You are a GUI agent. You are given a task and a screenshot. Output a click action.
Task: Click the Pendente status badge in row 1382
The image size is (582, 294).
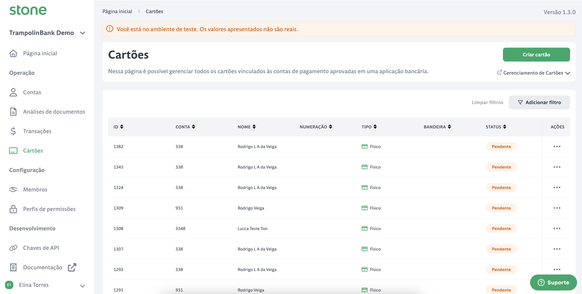pyautogui.click(x=501, y=146)
